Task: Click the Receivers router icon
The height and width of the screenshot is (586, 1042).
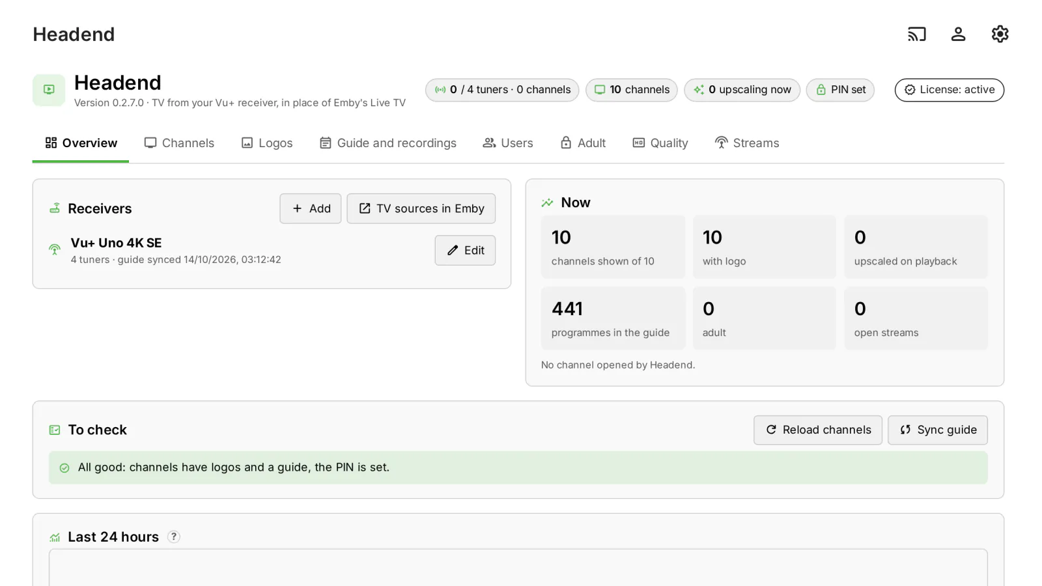Action: (x=55, y=208)
